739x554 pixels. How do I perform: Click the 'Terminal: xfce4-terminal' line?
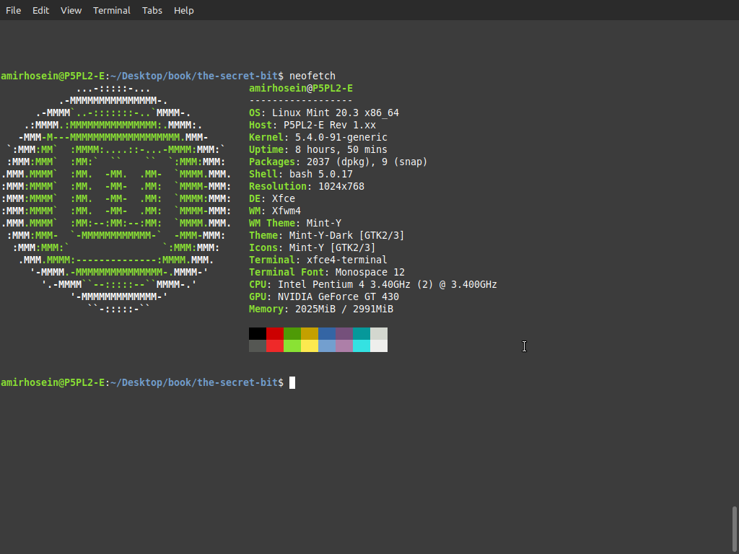click(x=318, y=260)
